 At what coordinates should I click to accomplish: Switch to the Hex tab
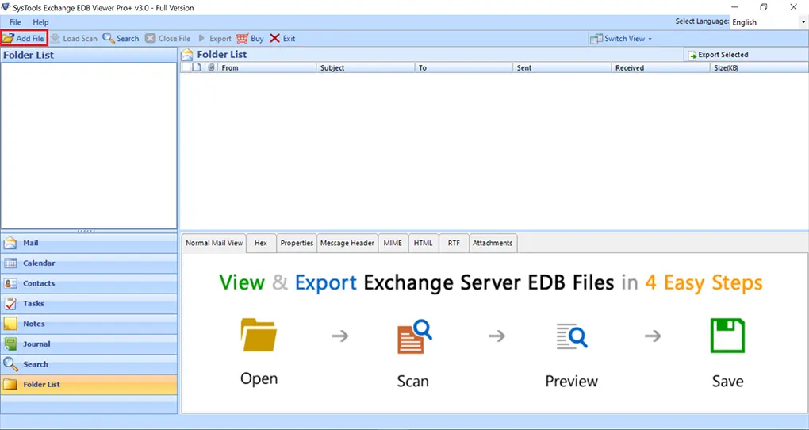click(261, 243)
